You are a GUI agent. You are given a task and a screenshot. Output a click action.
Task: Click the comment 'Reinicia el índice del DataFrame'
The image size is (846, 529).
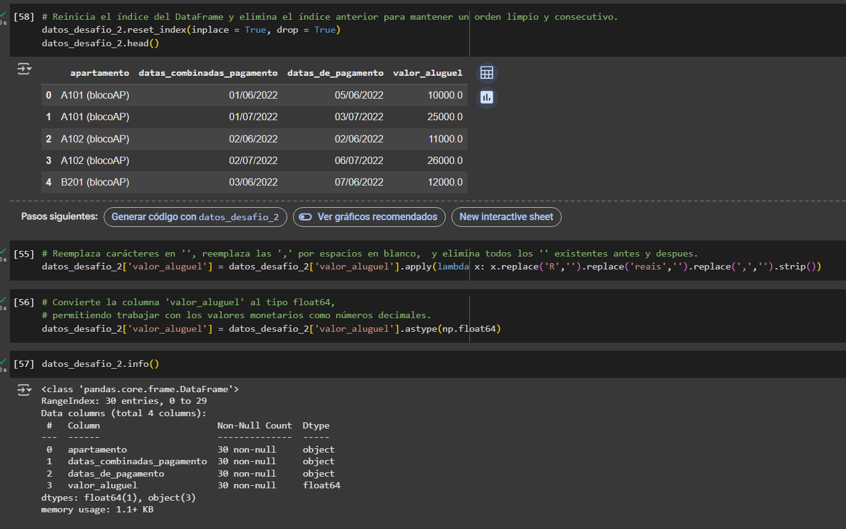tap(330, 17)
